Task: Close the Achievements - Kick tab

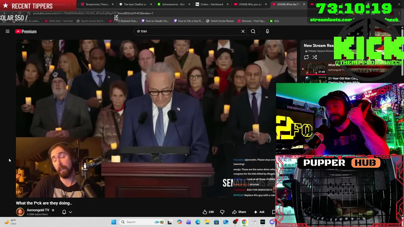Action: pyautogui.click(x=189, y=4)
